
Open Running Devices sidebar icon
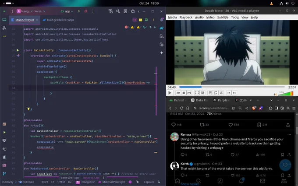(162, 45)
